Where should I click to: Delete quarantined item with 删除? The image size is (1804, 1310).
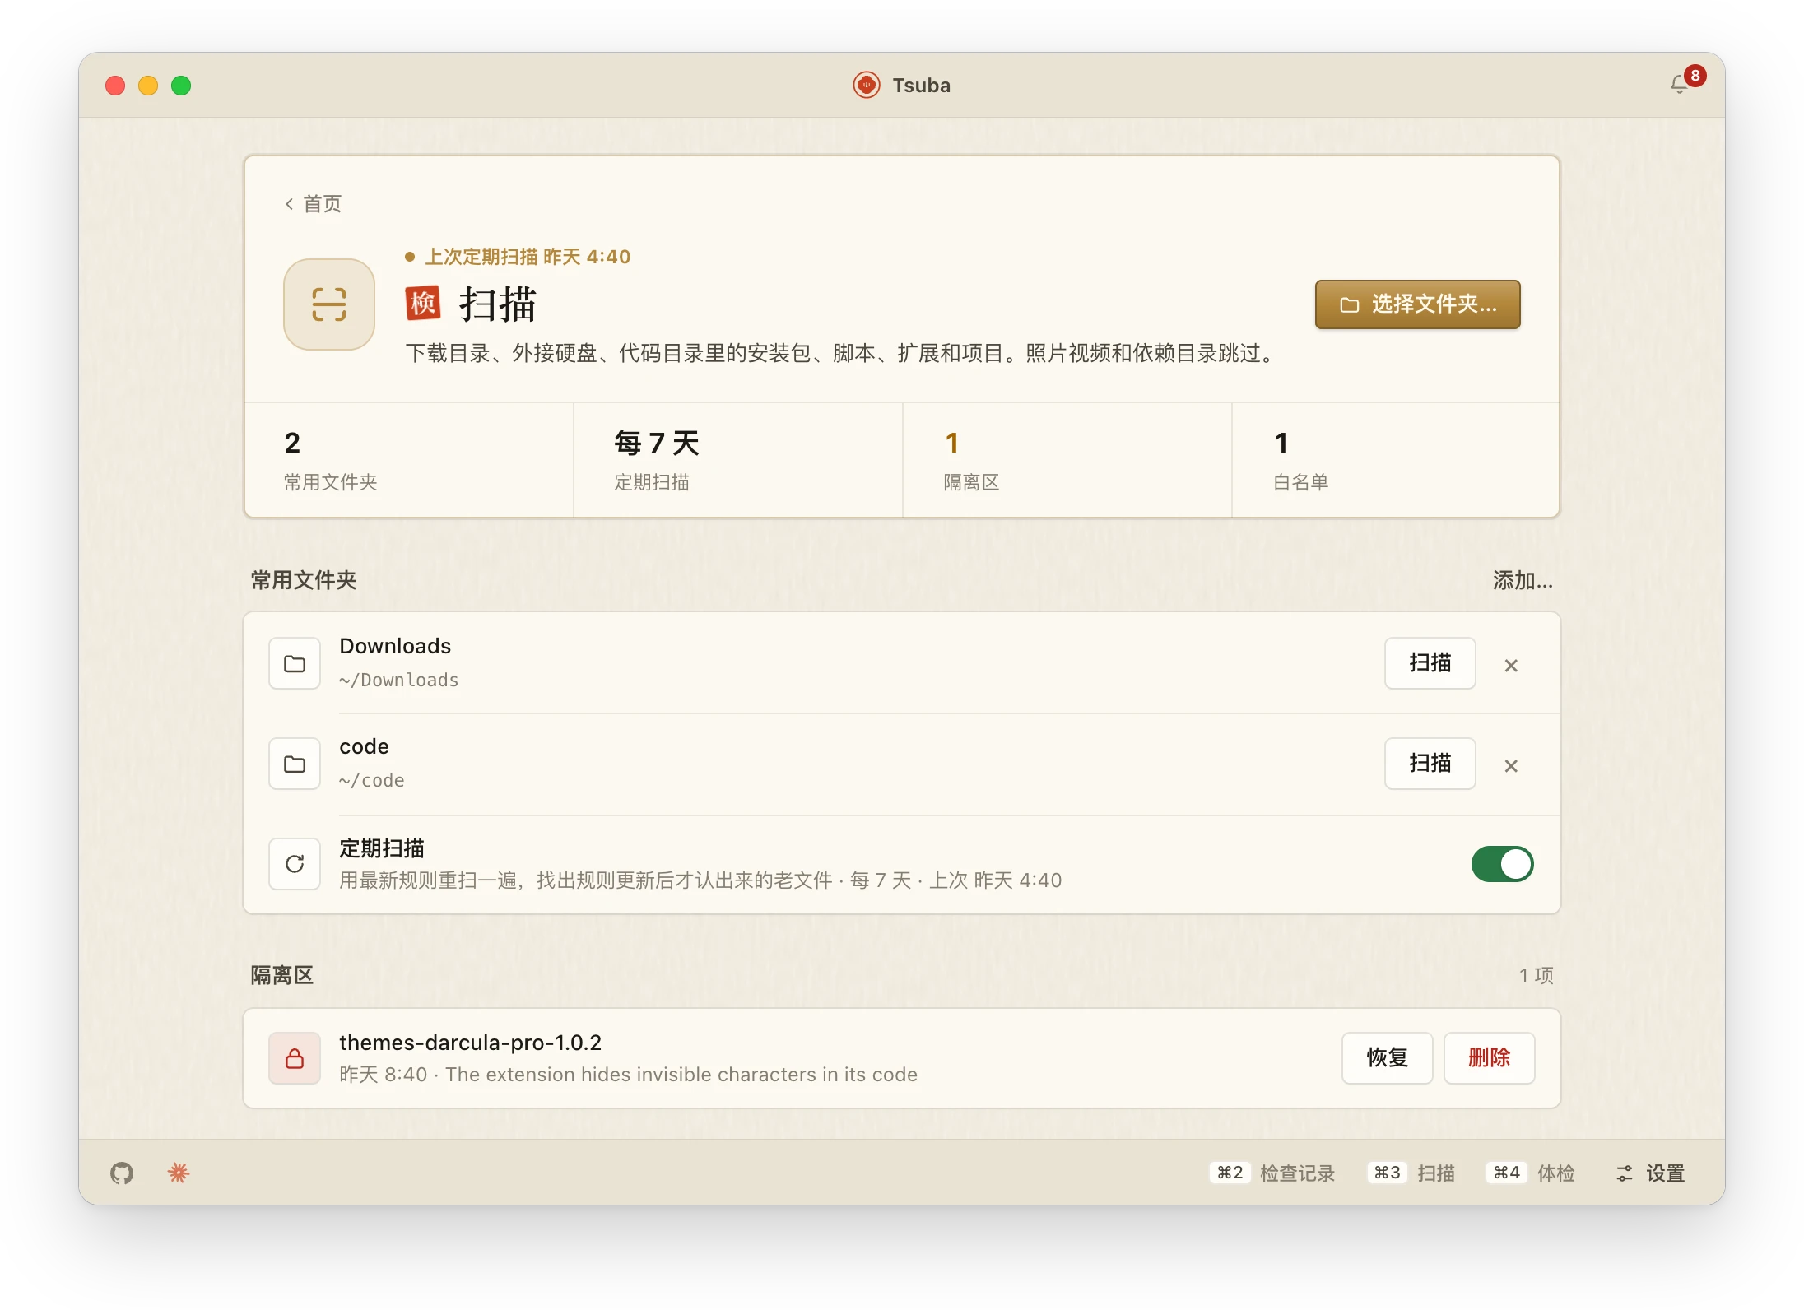[x=1490, y=1058]
